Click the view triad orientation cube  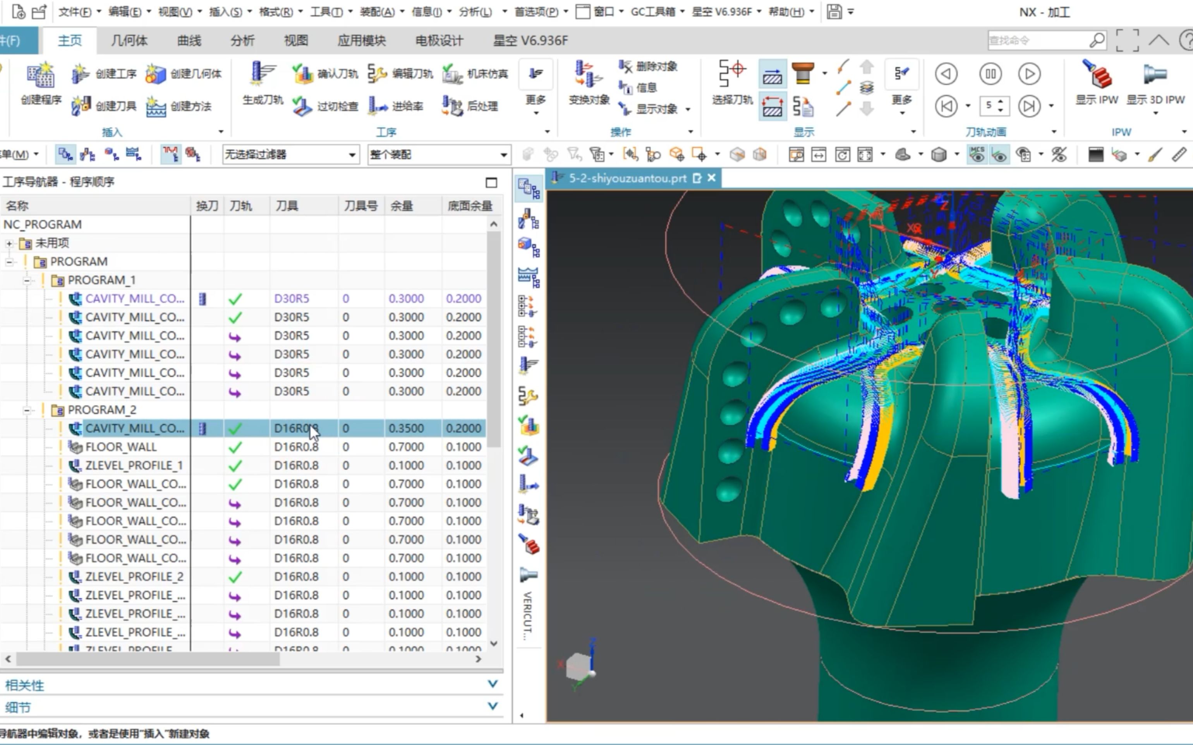pyautogui.click(x=578, y=666)
